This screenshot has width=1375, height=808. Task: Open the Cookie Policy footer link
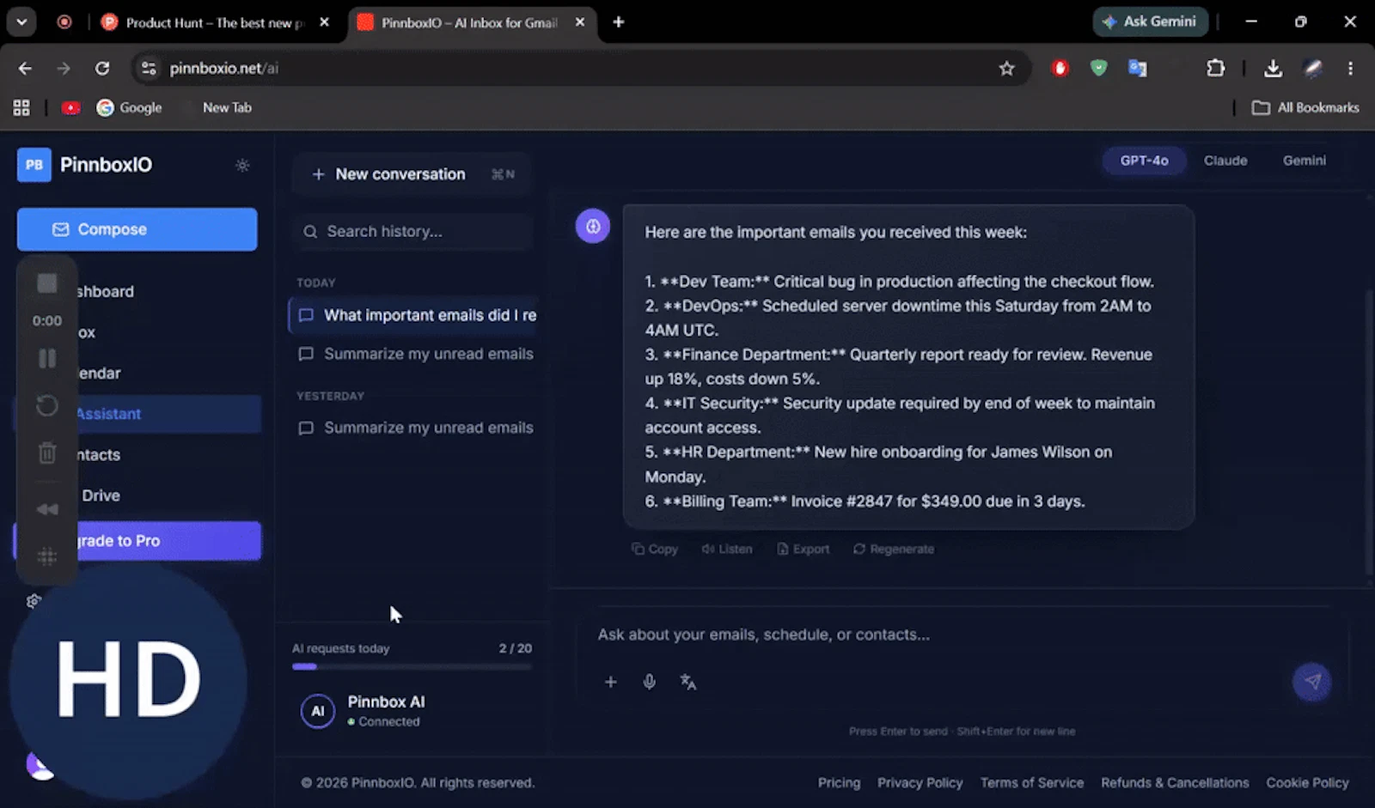pos(1307,782)
